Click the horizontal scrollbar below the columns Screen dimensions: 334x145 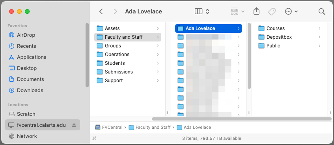(x=242, y=119)
